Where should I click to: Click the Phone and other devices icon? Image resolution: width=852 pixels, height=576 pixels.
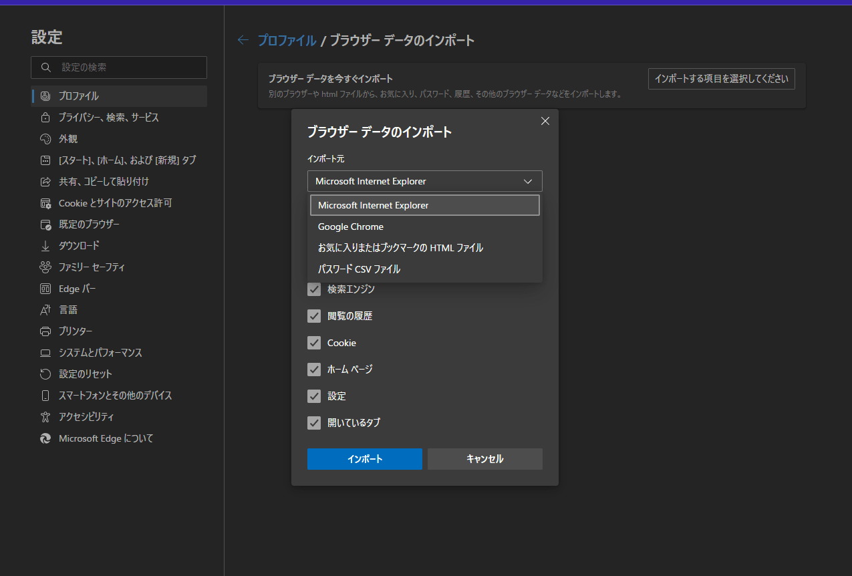pos(45,396)
